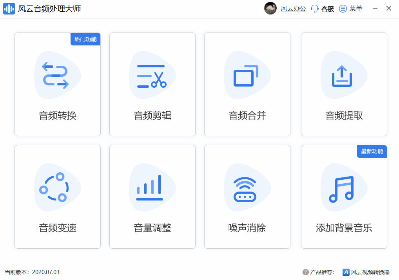Screen dimensions: 399x280
Task: Click the 风云音频处理大师 window title
Action: pyautogui.click(x=49, y=9)
